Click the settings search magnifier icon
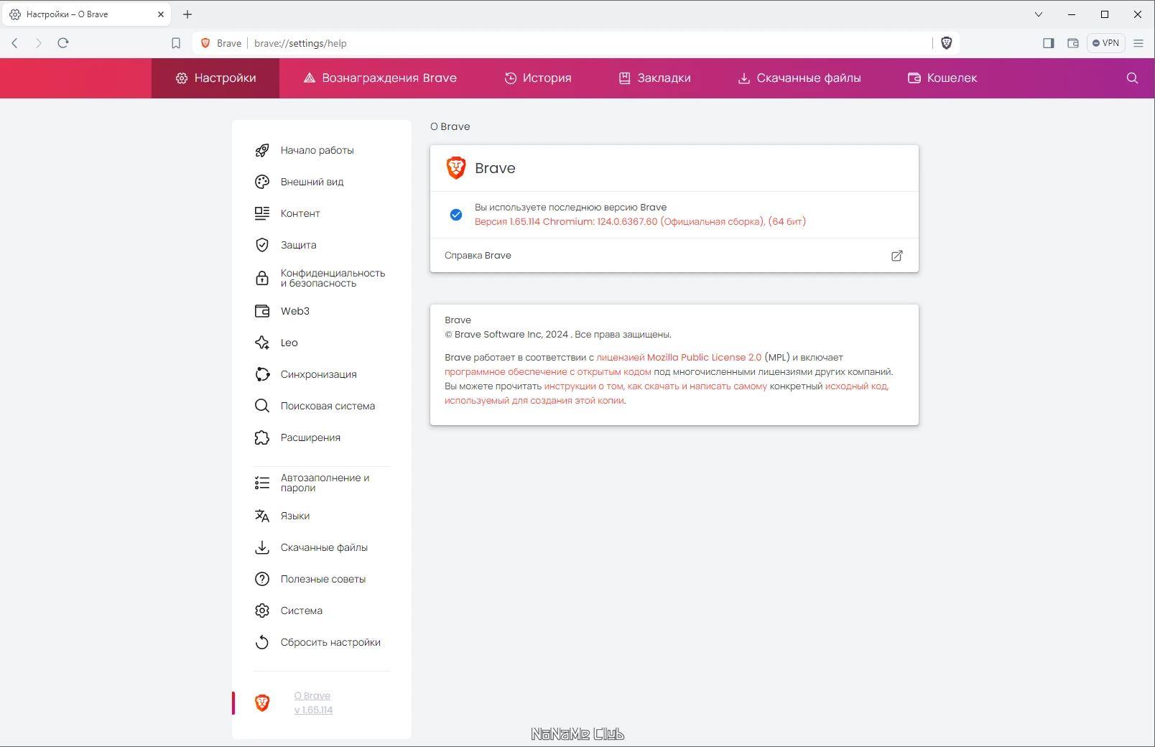Viewport: 1155px width, 747px height. [x=1132, y=78]
